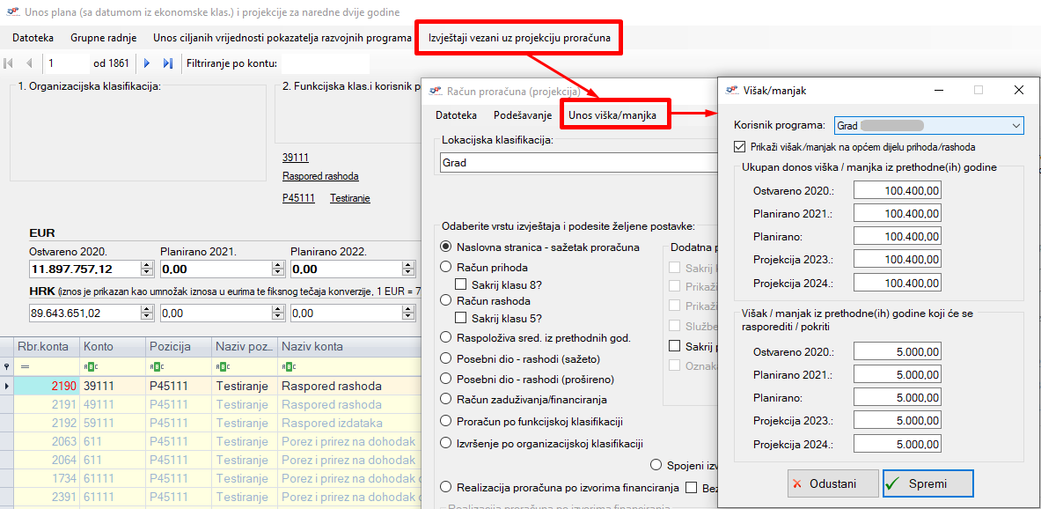The height and width of the screenshot is (509, 1041).
Task: Select the Račun rashoda radio button
Action: tap(446, 300)
